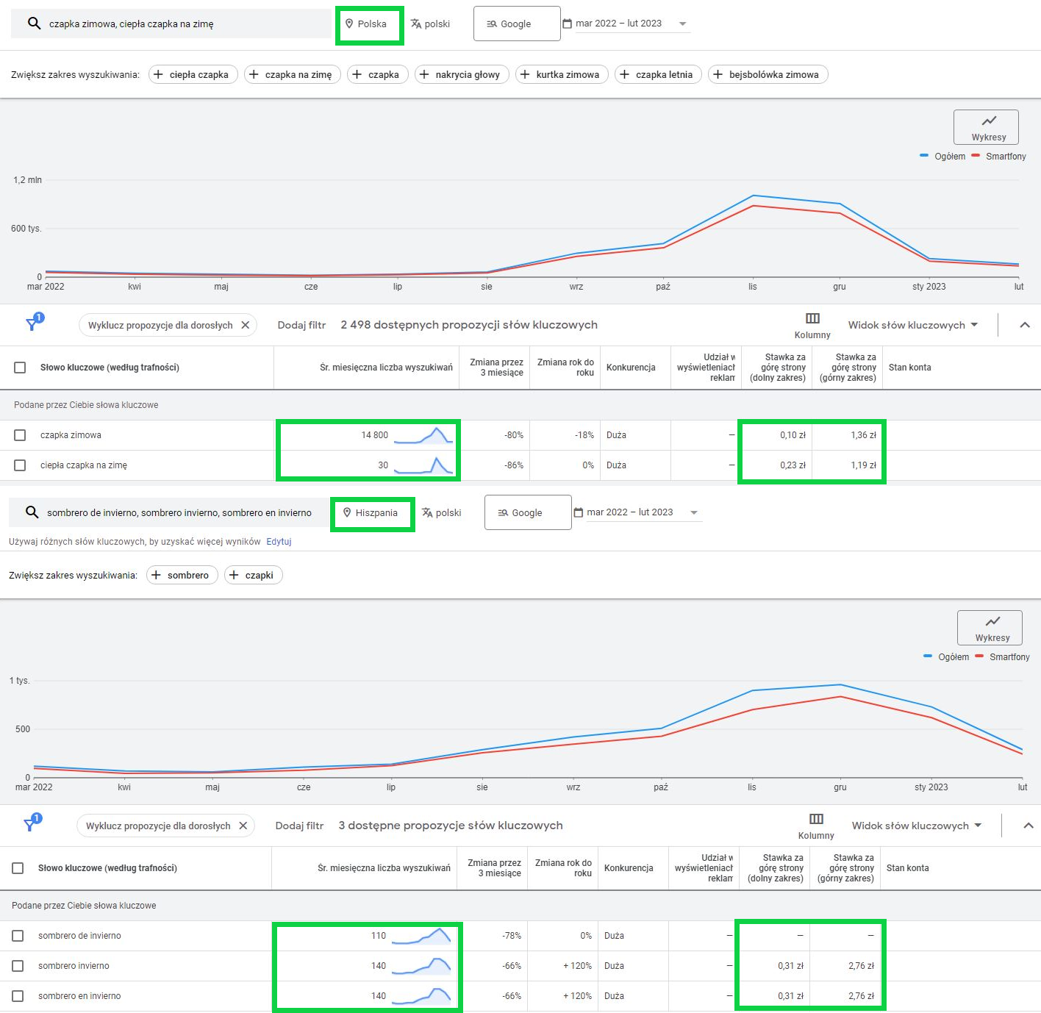Open Kolumny column settings in the bottom table

click(816, 826)
